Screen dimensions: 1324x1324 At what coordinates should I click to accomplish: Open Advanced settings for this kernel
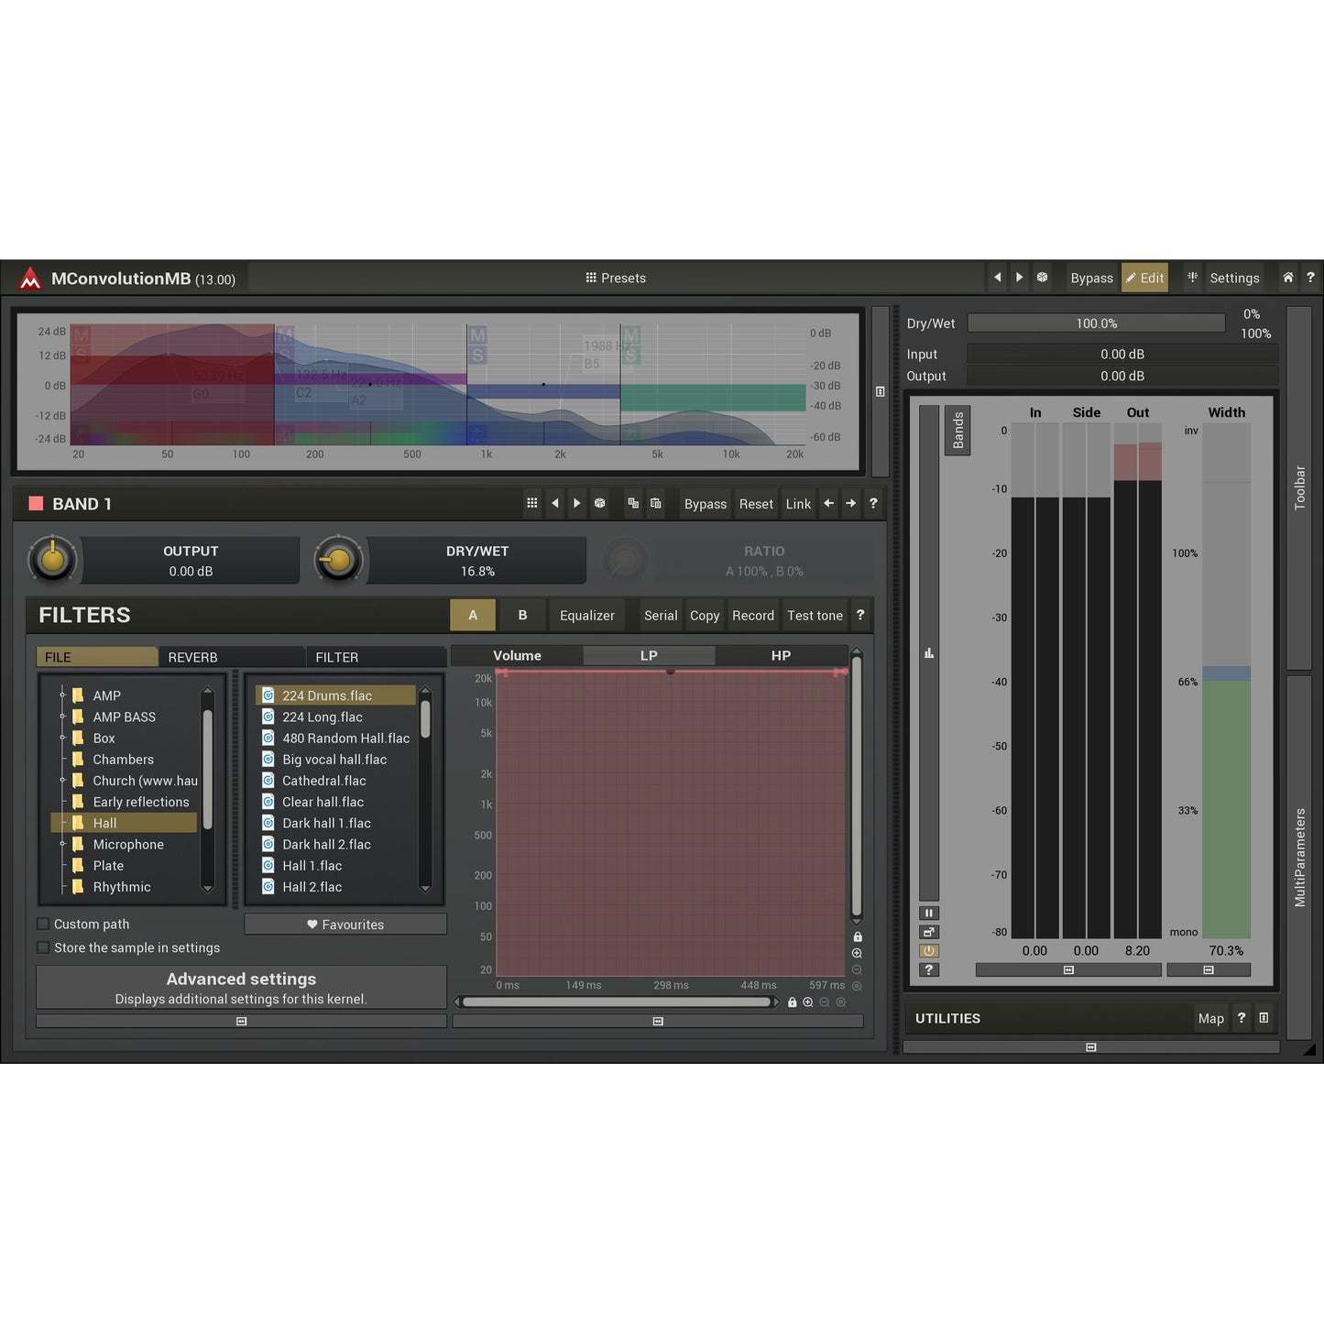click(240, 987)
